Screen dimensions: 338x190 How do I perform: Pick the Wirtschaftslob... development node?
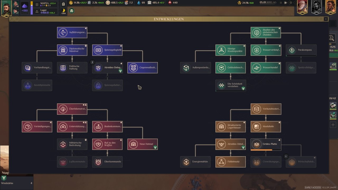301,162
